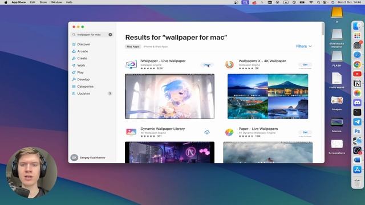365x205 pixels.
Task: Open the Edit menu
Action: [33, 2]
